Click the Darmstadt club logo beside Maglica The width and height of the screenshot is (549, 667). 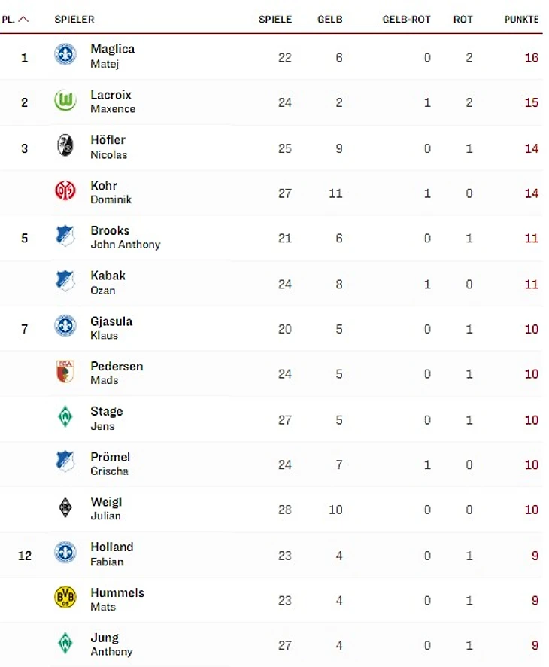65,55
